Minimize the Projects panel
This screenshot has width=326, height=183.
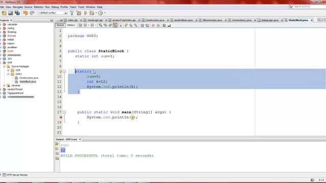[x=51, y=20]
